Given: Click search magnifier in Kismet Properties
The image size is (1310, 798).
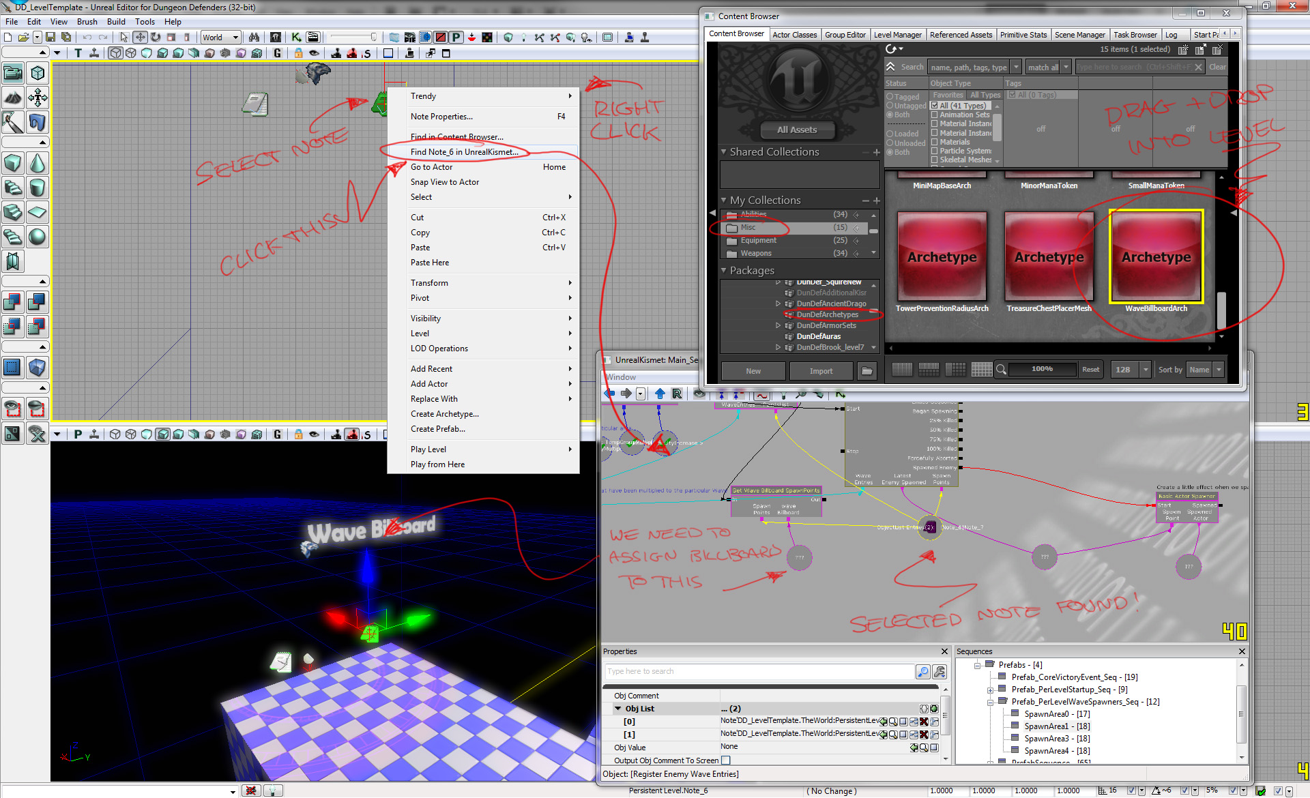Looking at the screenshot, I should tap(922, 672).
